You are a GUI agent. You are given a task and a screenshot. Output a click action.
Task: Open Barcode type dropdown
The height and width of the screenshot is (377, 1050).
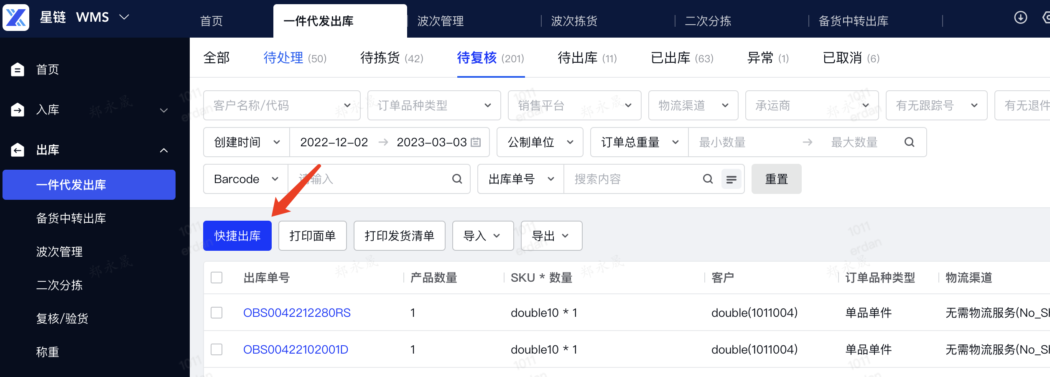pyautogui.click(x=246, y=179)
